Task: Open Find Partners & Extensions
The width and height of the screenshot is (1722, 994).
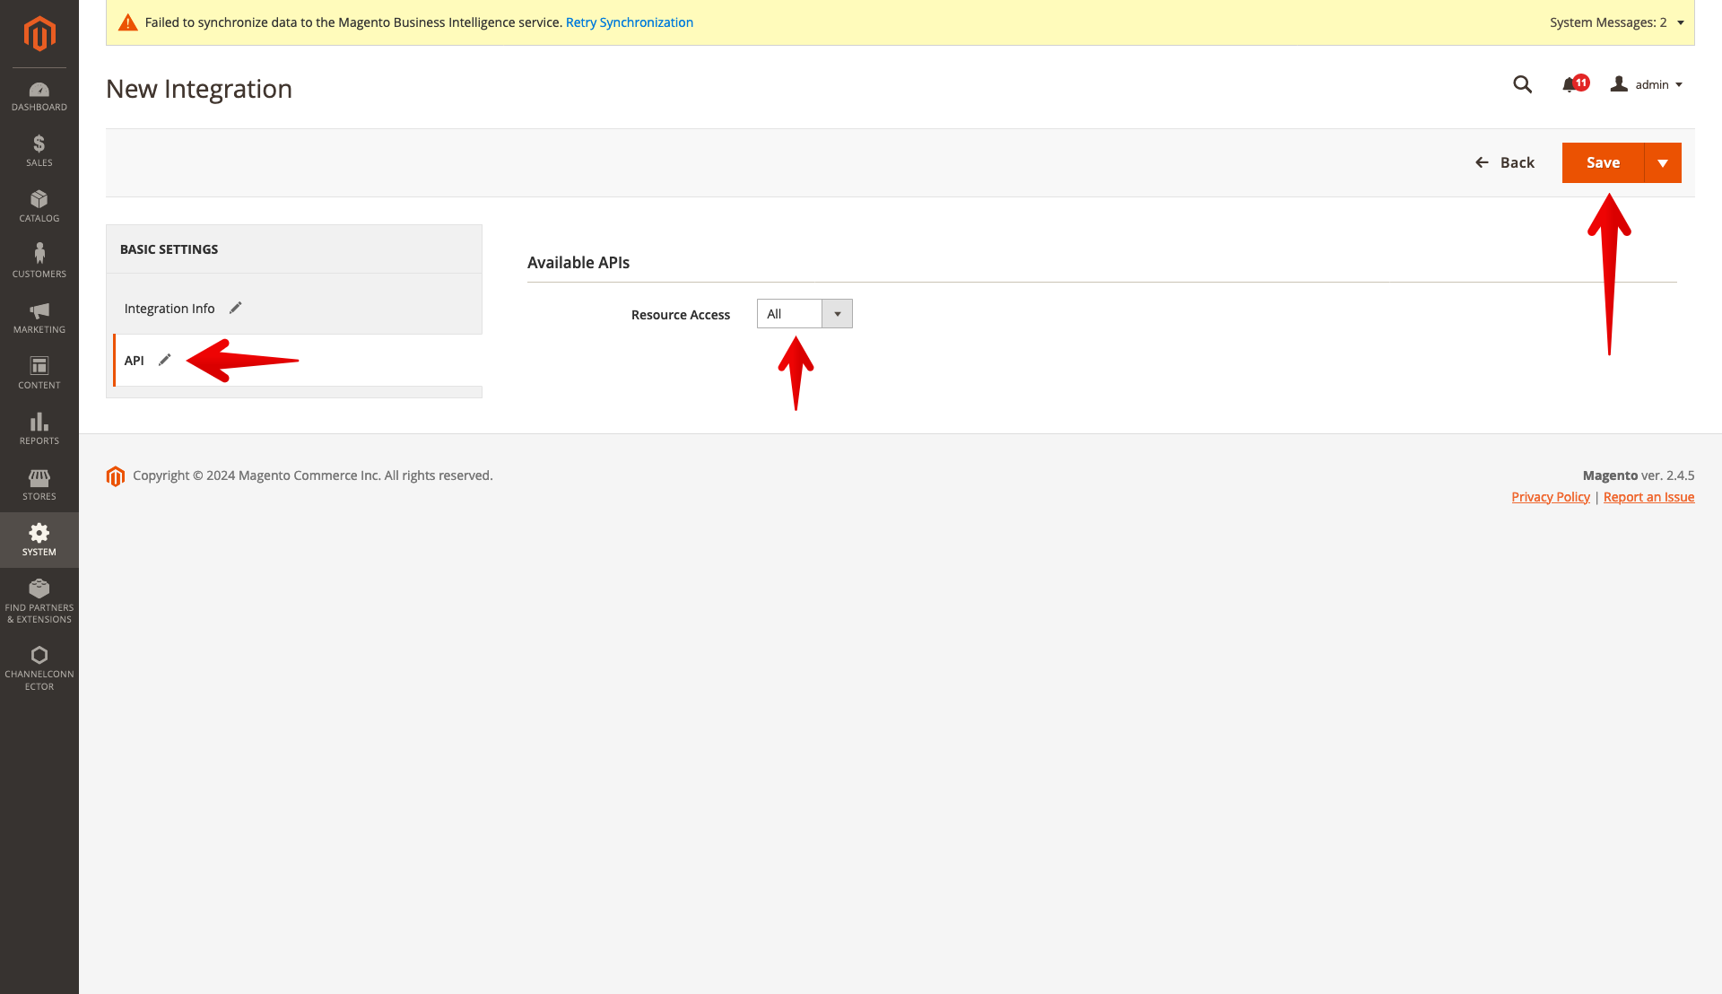Action: coord(39,602)
